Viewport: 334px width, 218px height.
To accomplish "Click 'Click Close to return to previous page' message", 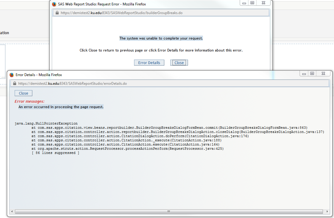I will (x=161, y=50).
